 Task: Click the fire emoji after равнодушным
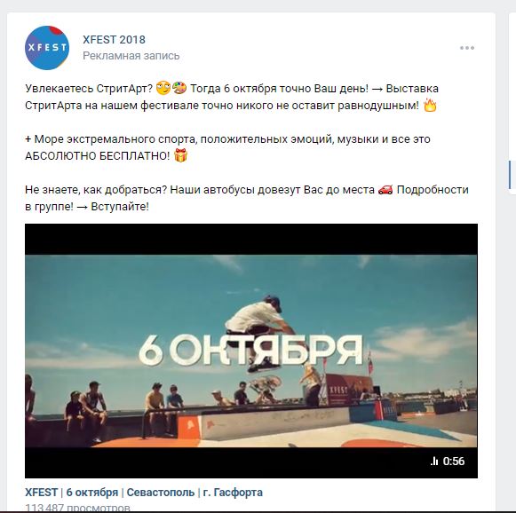[430, 106]
